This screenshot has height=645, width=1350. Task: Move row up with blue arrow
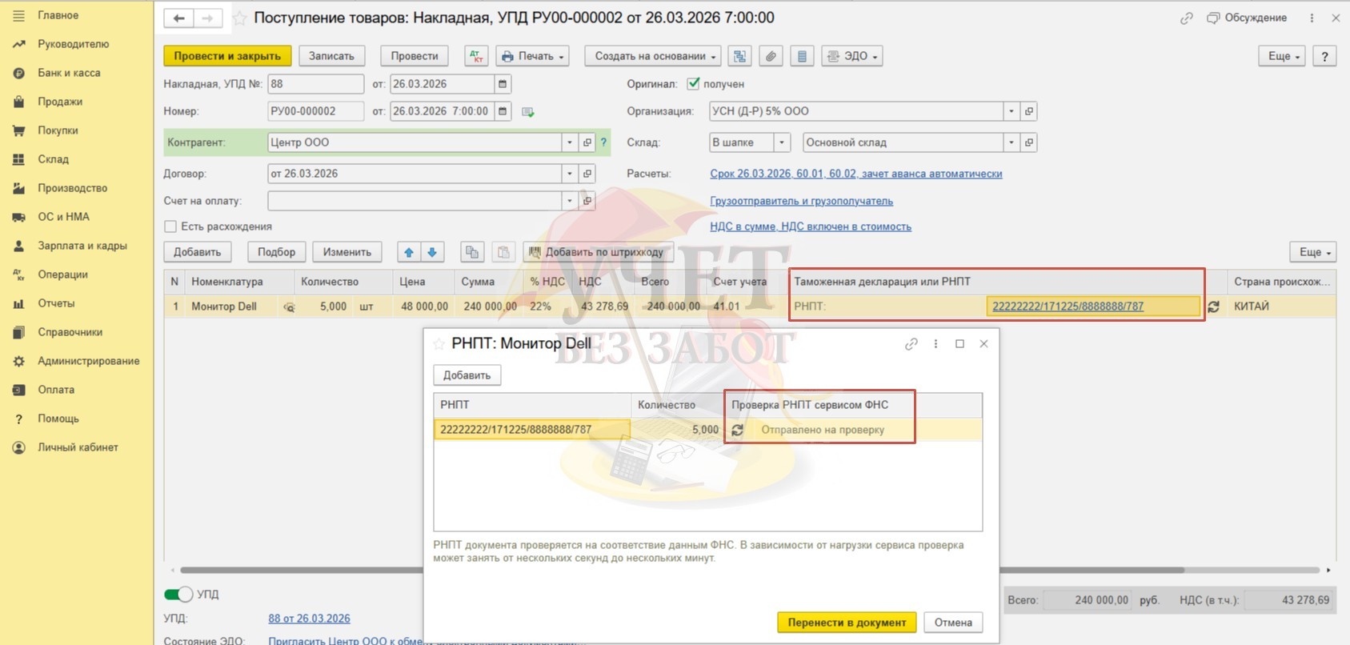pos(409,252)
